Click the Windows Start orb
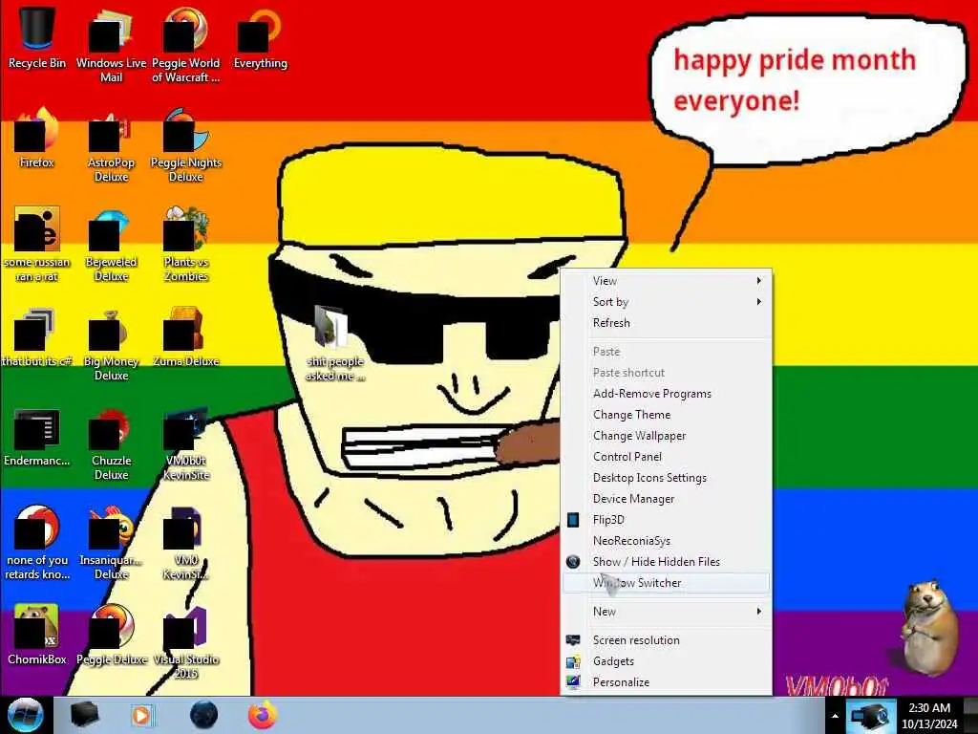Viewport: 978px width, 734px height. (24, 715)
